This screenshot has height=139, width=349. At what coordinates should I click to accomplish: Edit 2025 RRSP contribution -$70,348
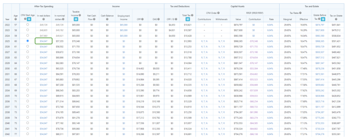253,41
